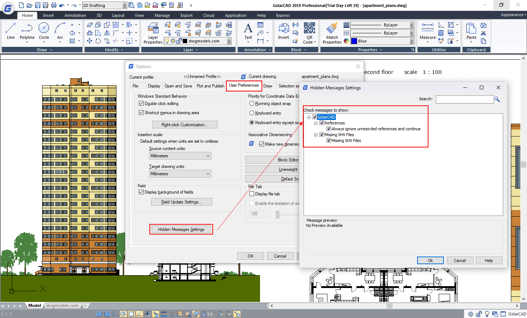
Task: Click the horizontal scrollbar of drawing area
Action: coord(394,306)
